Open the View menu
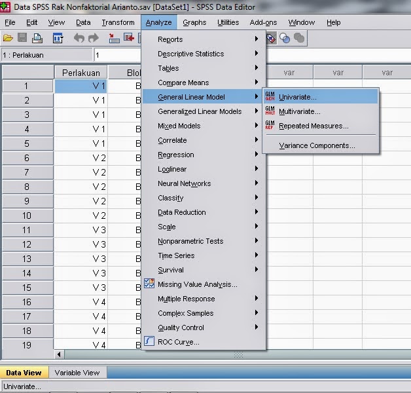 coord(56,22)
